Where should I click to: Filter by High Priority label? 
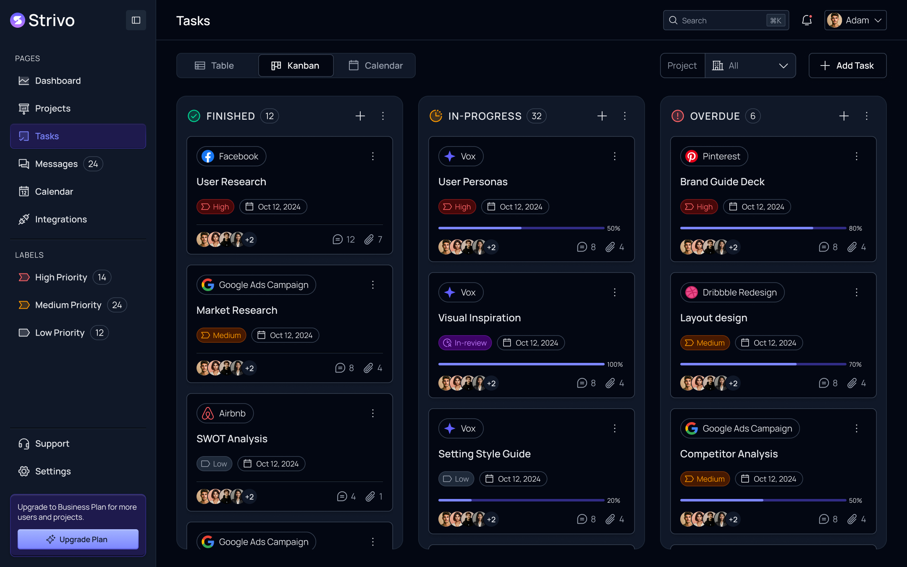[61, 277]
